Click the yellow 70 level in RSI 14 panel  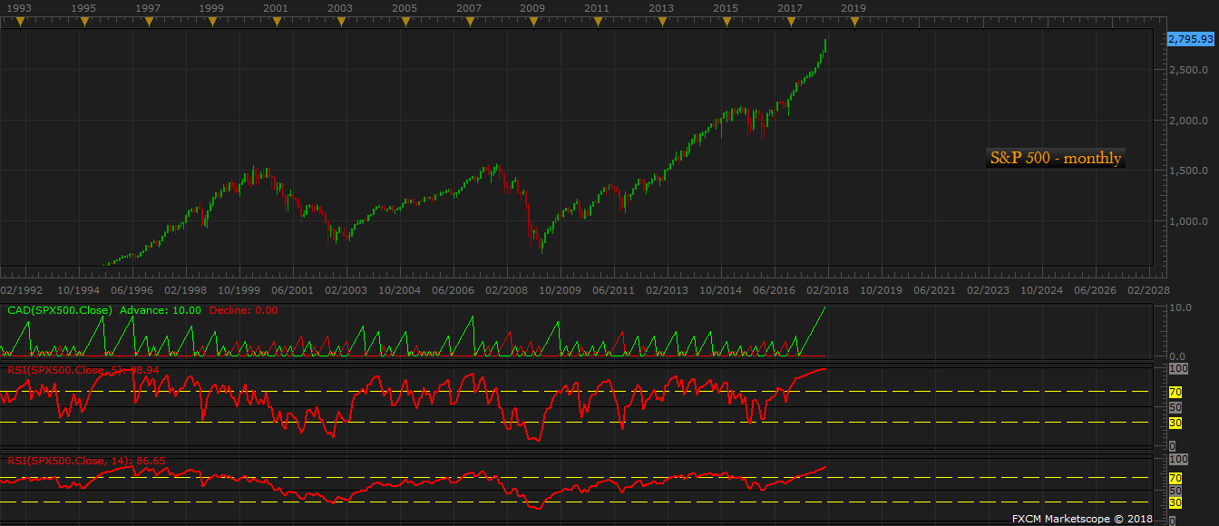(1175, 477)
